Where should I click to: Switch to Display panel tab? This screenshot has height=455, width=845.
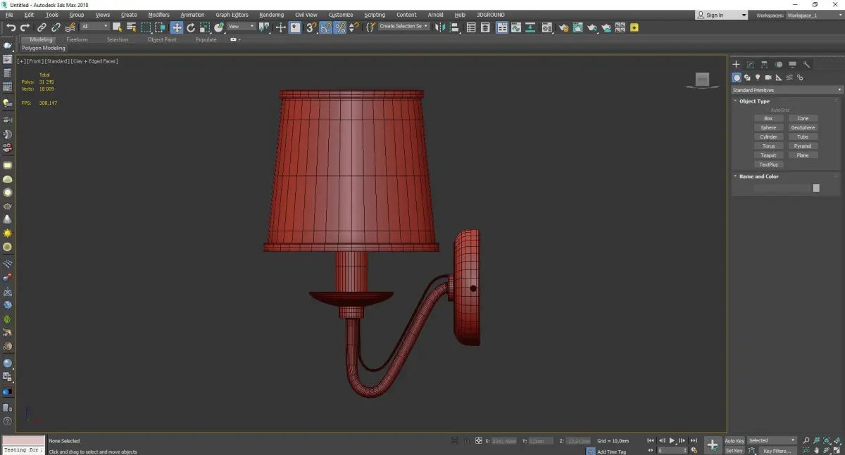coord(792,64)
